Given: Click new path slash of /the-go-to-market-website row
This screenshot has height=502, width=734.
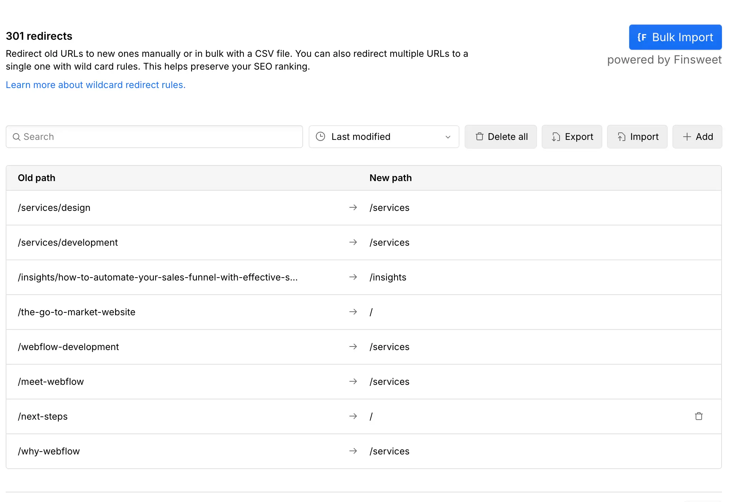Looking at the screenshot, I should (371, 312).
